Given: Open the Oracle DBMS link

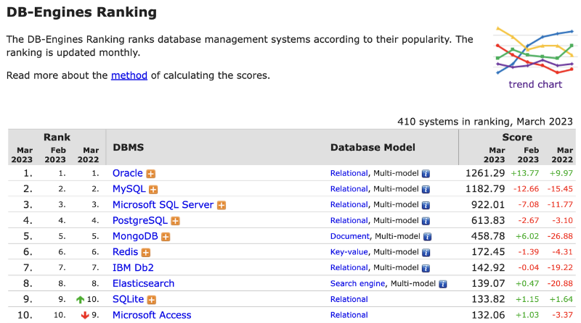Looking at the screenshot, I should [128, 173].
